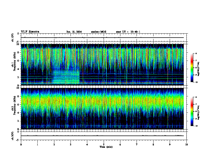Click time axis tick label '9'
Viewport: 210px width, 162px height.
point(170,145)
